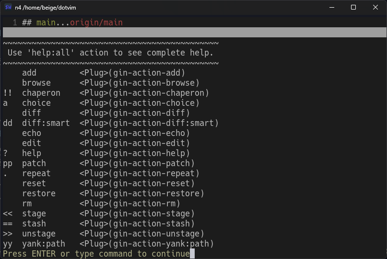Click the 'Press ENTER' prompt line
This screenshot has width=387, height=259.
pos(96,254)
